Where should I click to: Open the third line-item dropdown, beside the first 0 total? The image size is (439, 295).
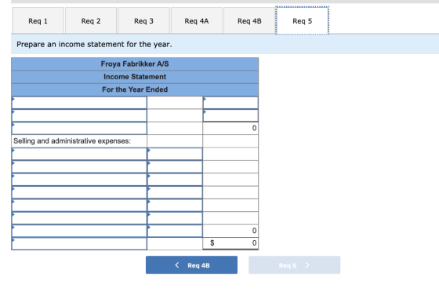pos(79,129)
